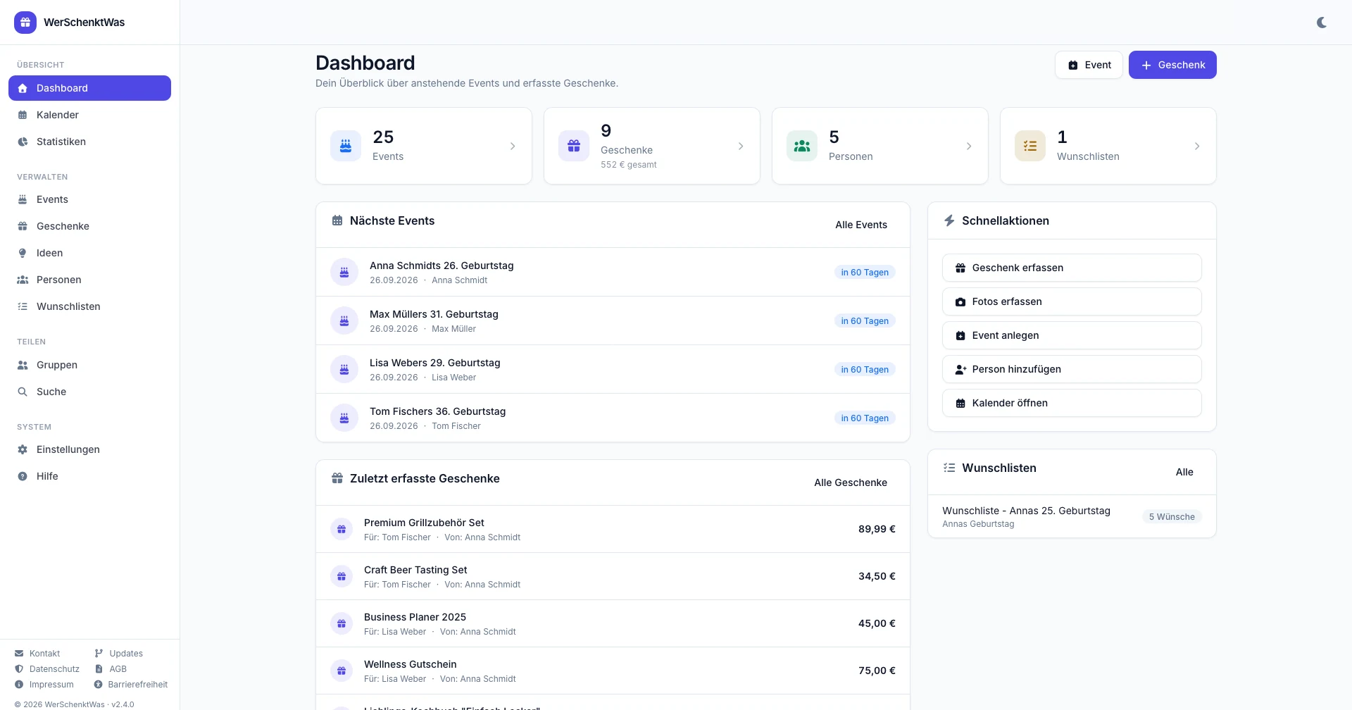The image size is (1352, 710).
Task: Click the gift icon beside Zuletzt erfasste Geschenke
Action: pos(337,478)
